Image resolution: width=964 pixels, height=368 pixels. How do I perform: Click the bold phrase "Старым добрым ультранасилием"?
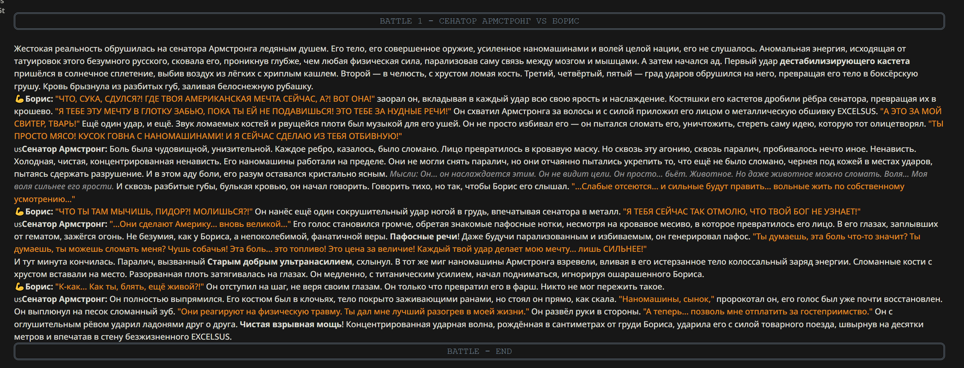pos(279,262)
